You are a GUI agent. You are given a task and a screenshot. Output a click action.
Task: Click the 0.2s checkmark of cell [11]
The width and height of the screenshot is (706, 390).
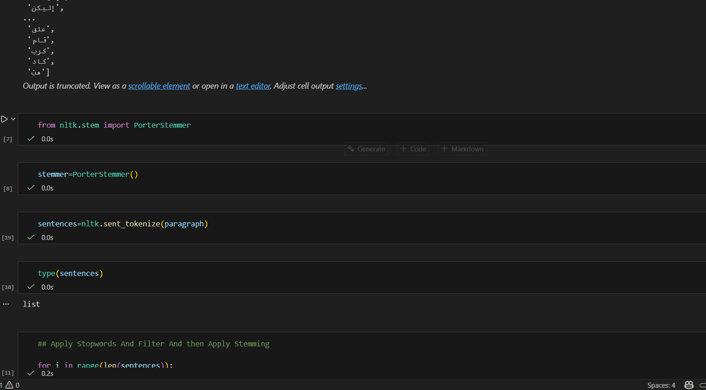31,373
